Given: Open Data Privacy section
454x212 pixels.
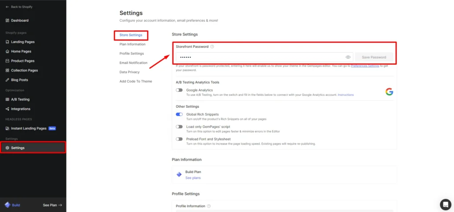Looking at the screenshot, I should click(x=129, y=72).
